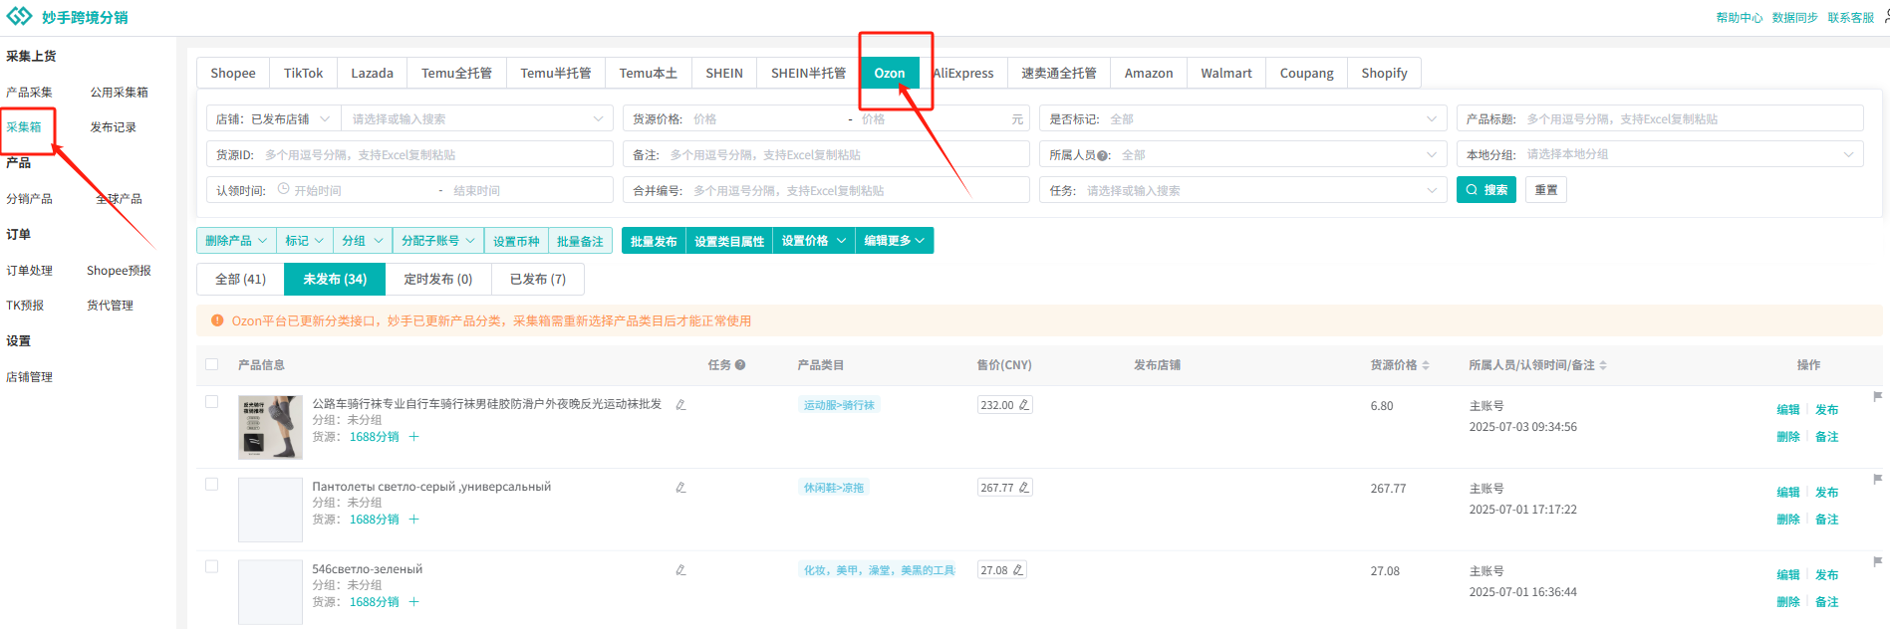This screenshot has height=629, width=1890.
Task: Open 店铺管理 in the sidebar
Action: point(30,377)
